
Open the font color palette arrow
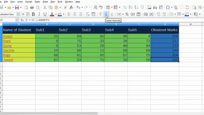pos(56,14)
